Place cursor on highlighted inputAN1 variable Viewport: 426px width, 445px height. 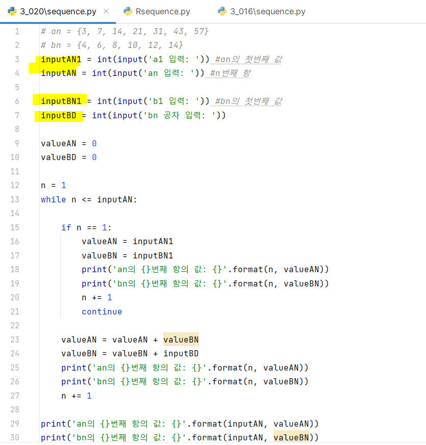[x=61, y=59]
